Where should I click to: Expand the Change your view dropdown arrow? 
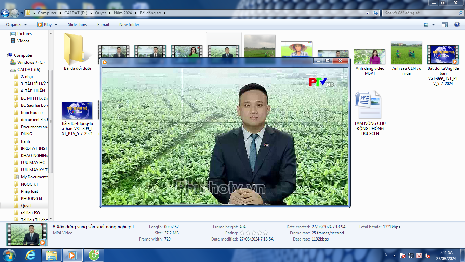[x=433, y=25]
